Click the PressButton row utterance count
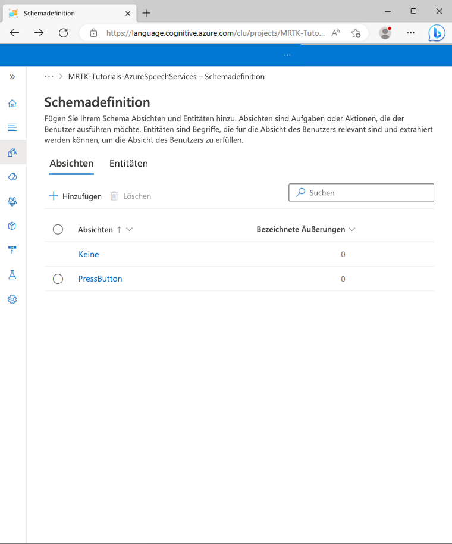 point(343,279)
